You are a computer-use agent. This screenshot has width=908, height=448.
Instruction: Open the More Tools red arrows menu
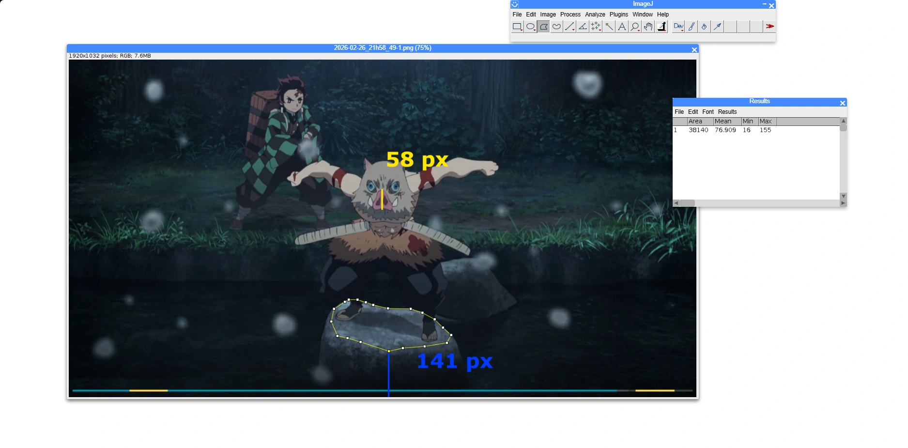[x=769, y=27]
